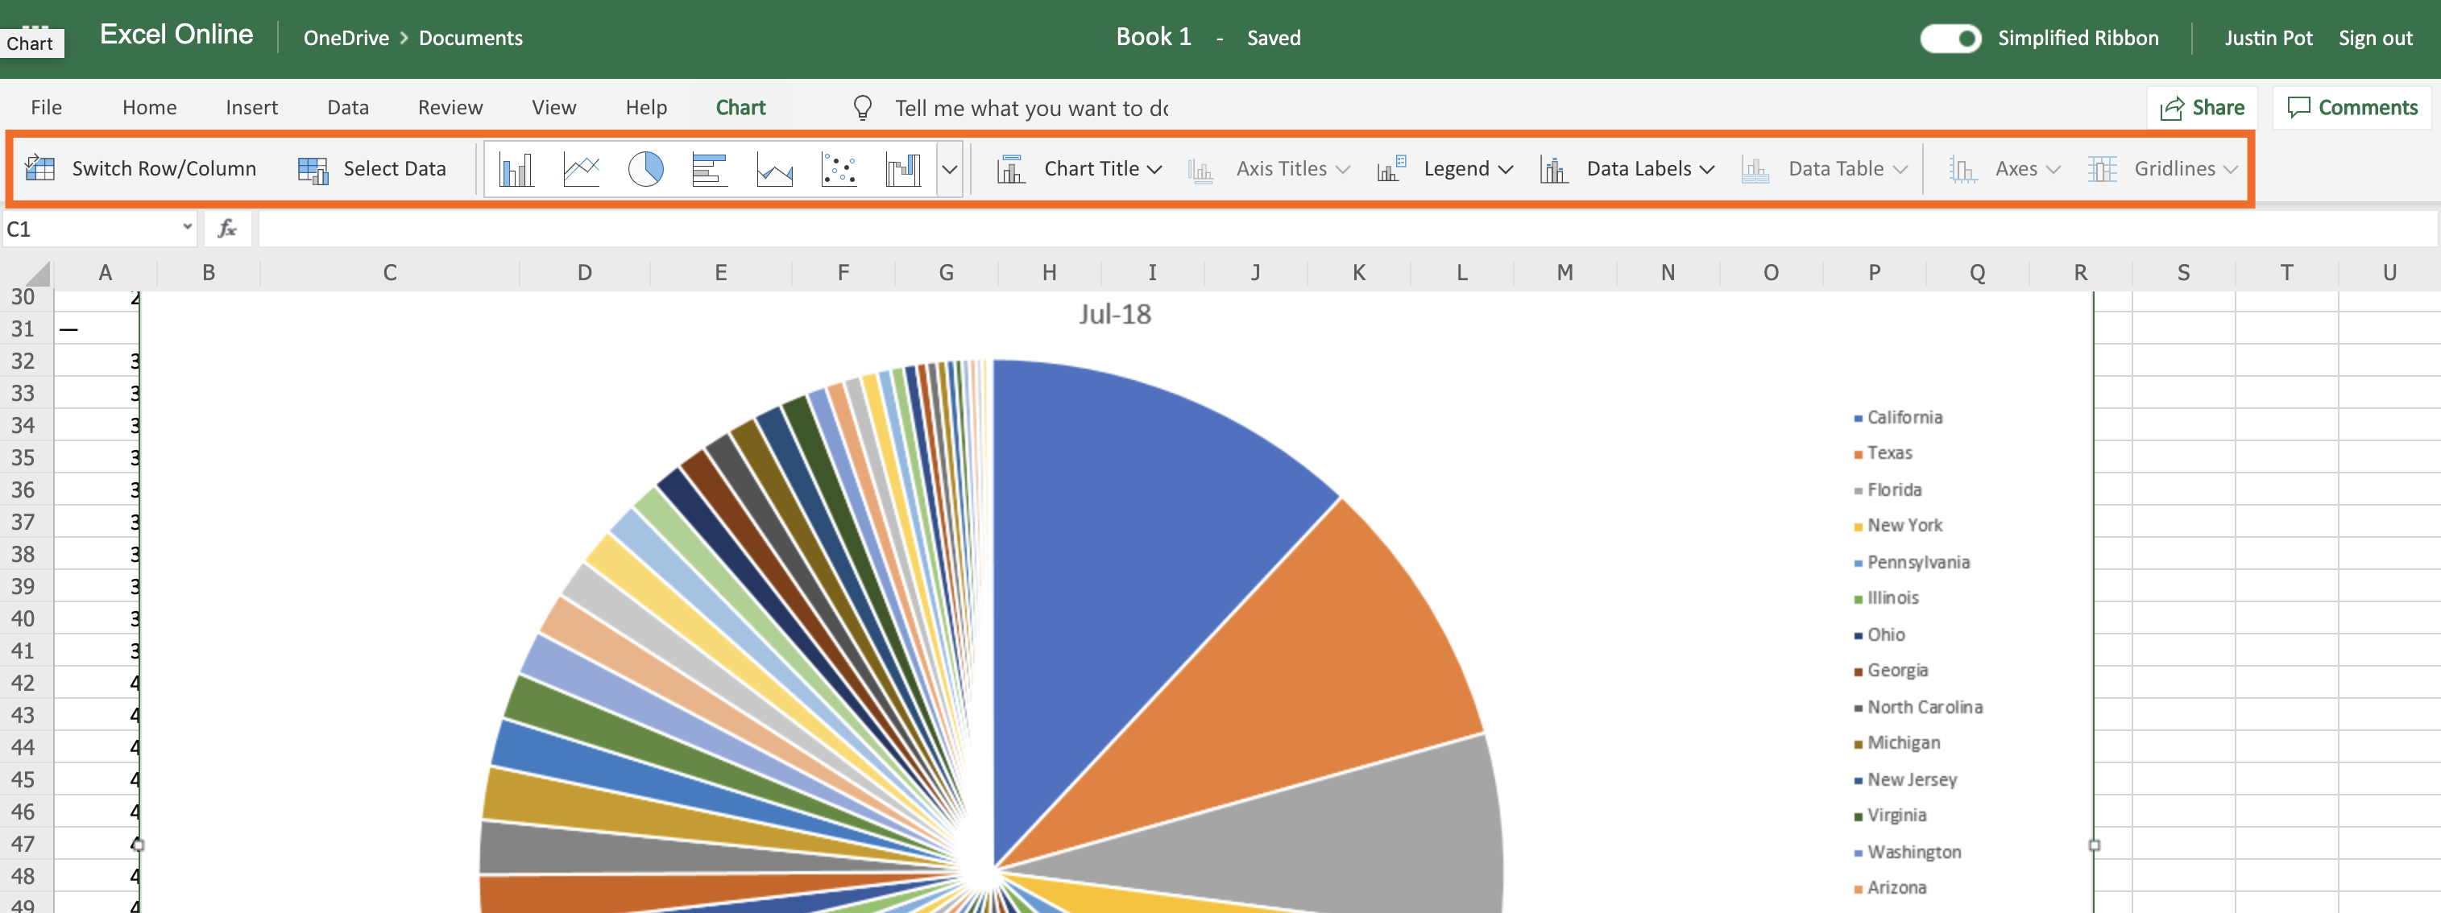Click the Justin Pot account name

click(2269, 38)
